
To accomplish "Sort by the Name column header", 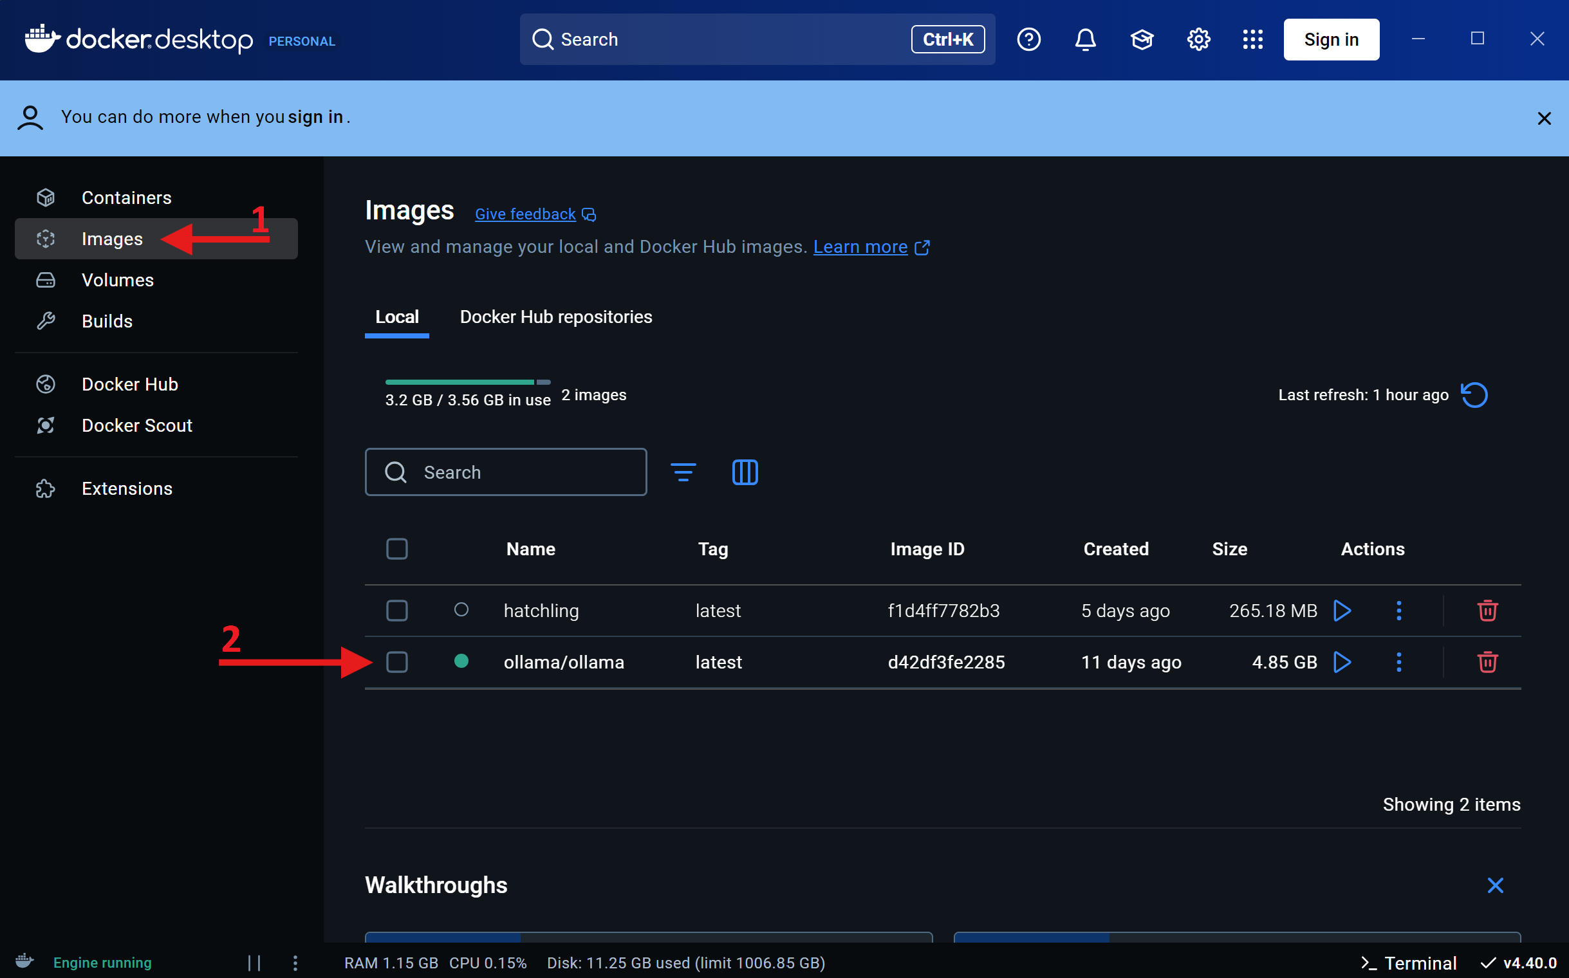I will 530,549.
